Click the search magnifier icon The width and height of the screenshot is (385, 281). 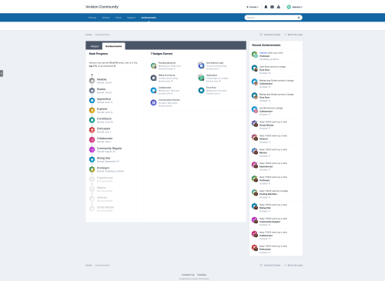coord(299,18)
